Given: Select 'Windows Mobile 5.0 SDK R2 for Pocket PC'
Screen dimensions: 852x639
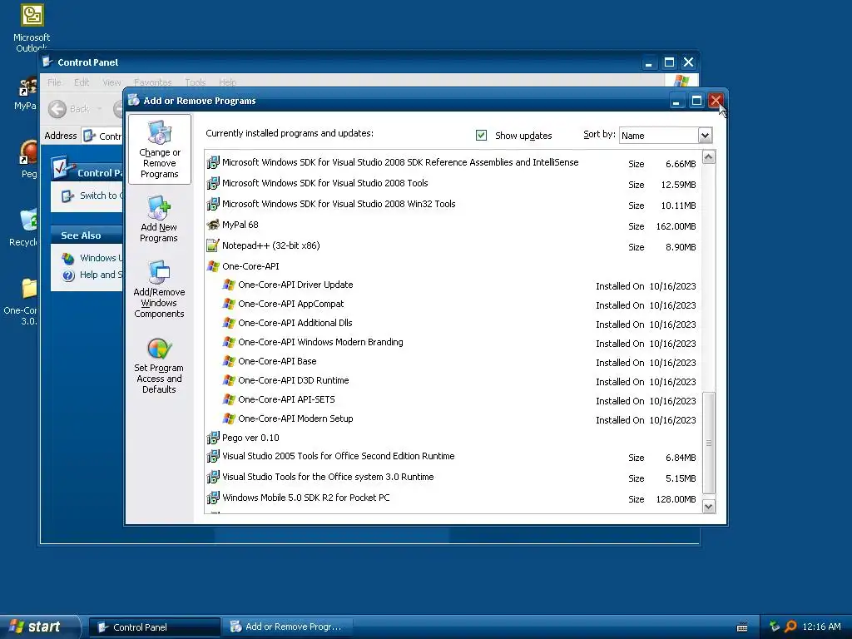Looking at the screenshot, I should 306,498.
